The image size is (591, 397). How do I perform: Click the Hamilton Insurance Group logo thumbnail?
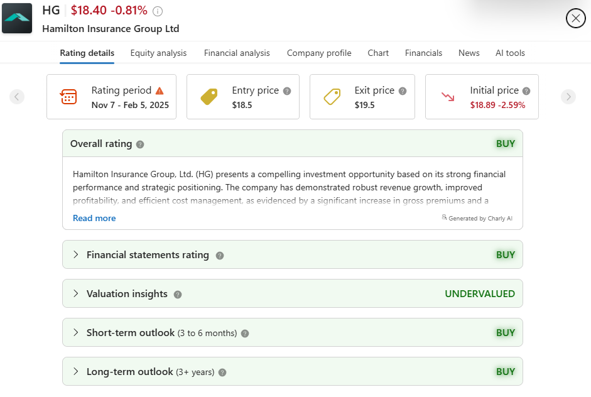click(17, 18)
